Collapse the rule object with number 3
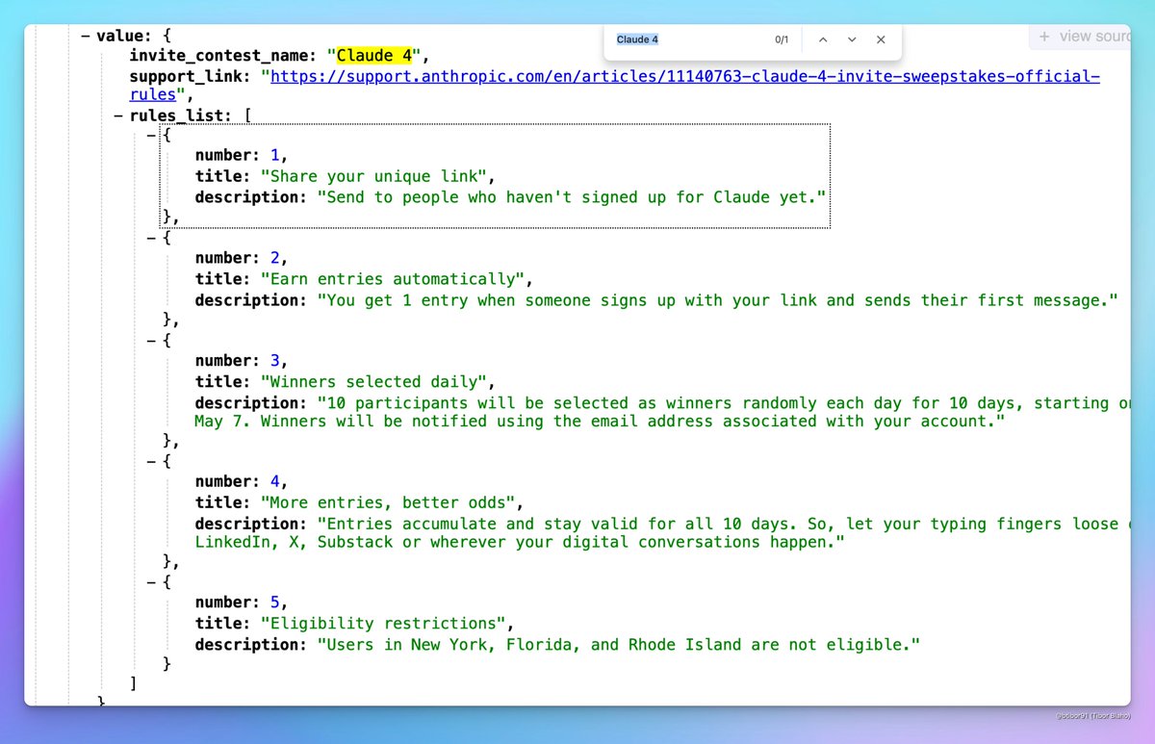This screenshot has width=1155, height=744. click(151, 340)
